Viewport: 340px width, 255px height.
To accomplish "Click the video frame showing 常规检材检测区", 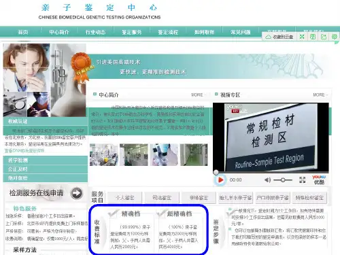I will pos(271,137).
